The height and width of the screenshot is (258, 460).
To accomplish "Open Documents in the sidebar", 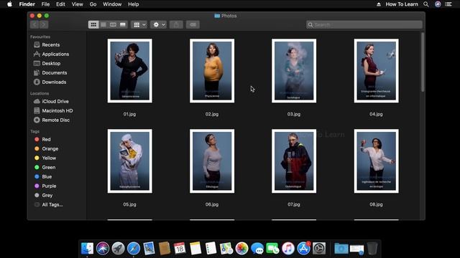I will 50,73.
